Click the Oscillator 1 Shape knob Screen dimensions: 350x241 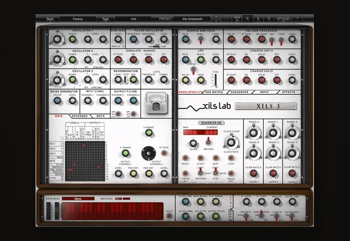[x=72, y=39]
